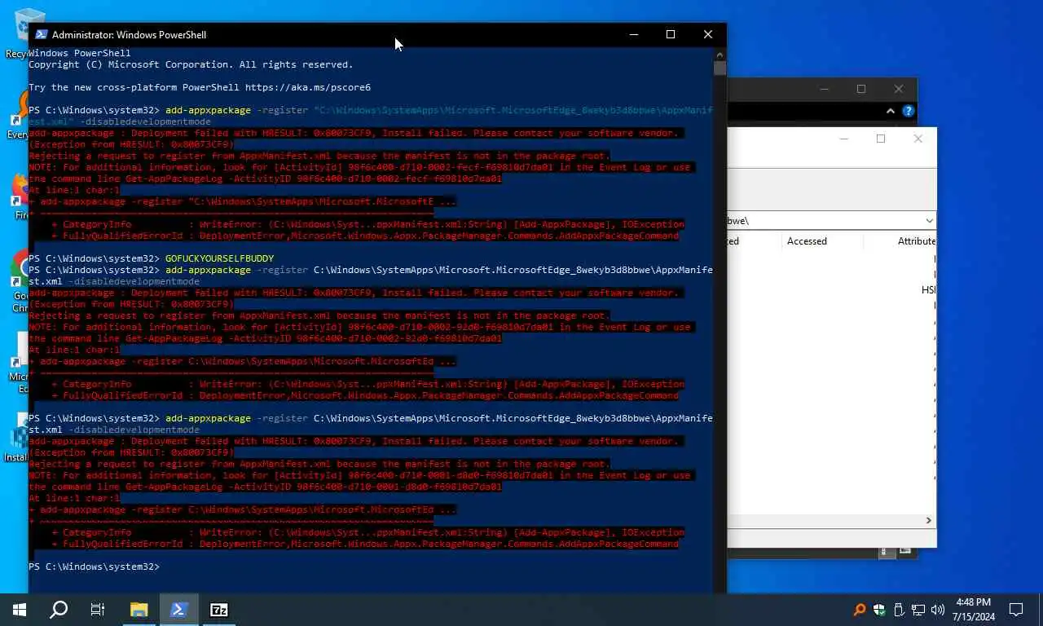The width and height of the screenshot is (1043, 626).
Task: Minimize the PowerShell window
Action: (634, 34)
